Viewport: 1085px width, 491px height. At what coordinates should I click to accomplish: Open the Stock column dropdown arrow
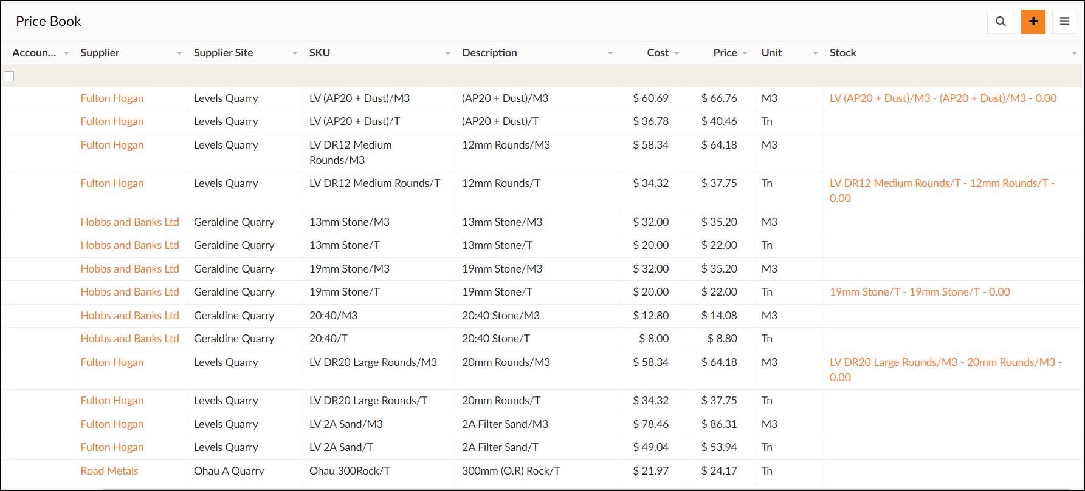[1075, 53]
